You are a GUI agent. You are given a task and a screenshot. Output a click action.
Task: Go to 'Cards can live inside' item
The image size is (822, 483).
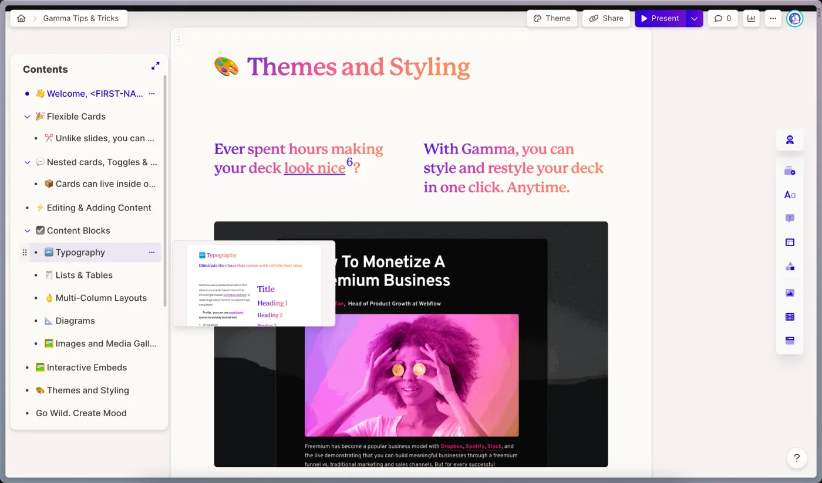tap(100, 184)
